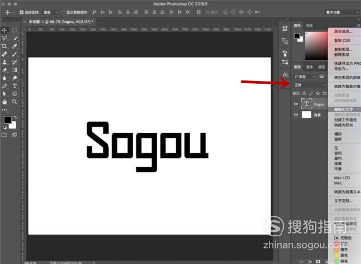Hide the background layer eye icon
The height and width of the screenshot is (264, 361).
tap(296, 114)
